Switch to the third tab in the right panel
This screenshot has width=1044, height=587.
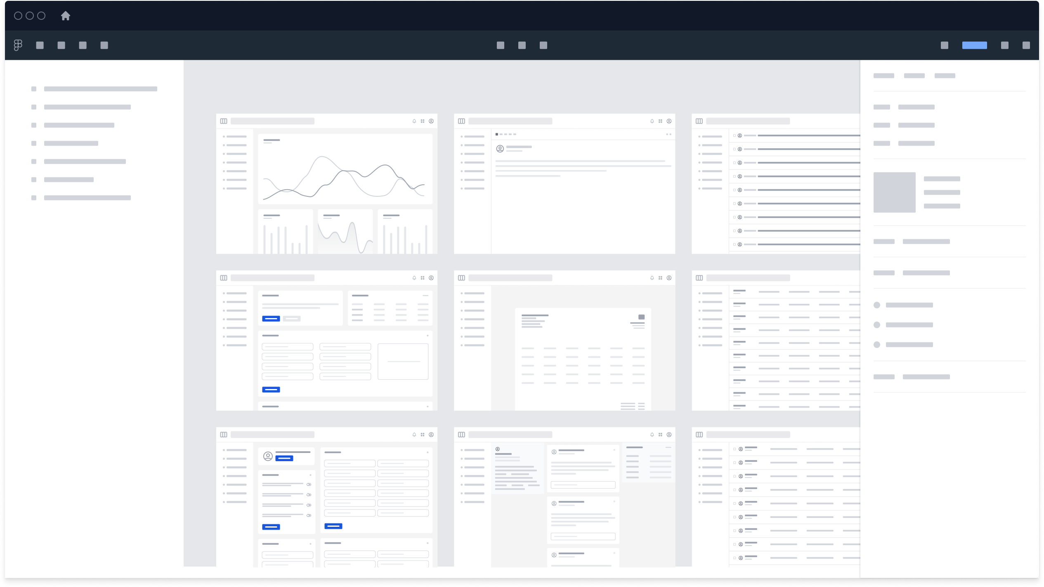pos(945,76)
